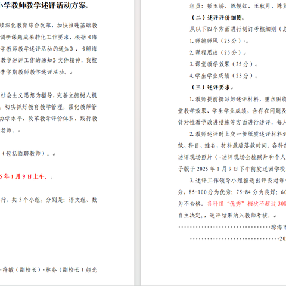Click line '针对性教学改进措施等方面进行述评'

(232, 122)
